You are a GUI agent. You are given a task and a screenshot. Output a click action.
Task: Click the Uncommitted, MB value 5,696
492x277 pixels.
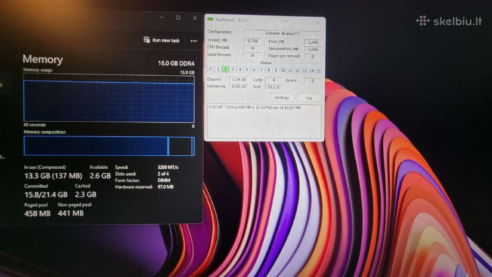(313, 49)
